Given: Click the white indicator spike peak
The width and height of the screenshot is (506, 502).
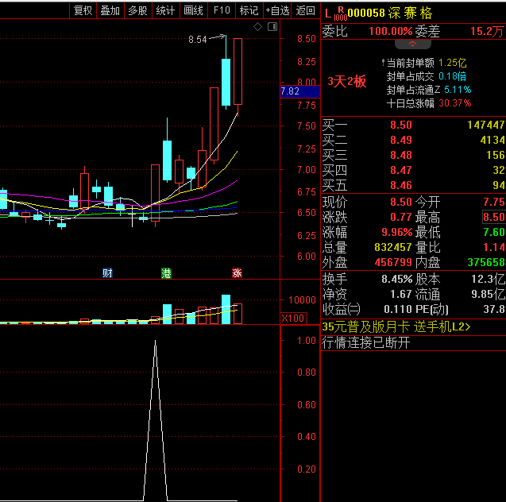Looking at the screenshot, I should pos(155,342).
